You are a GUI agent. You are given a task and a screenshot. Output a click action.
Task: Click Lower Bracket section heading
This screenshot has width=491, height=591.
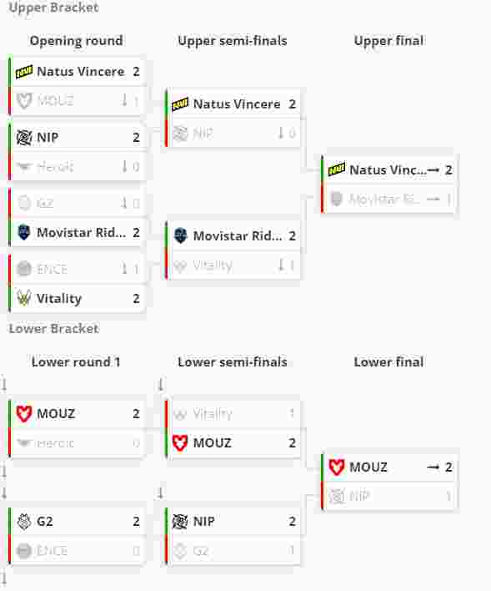(x=54, y=329)
